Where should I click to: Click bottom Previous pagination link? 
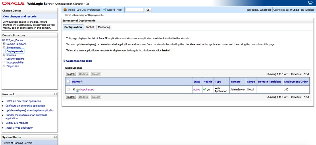(296, 97)
